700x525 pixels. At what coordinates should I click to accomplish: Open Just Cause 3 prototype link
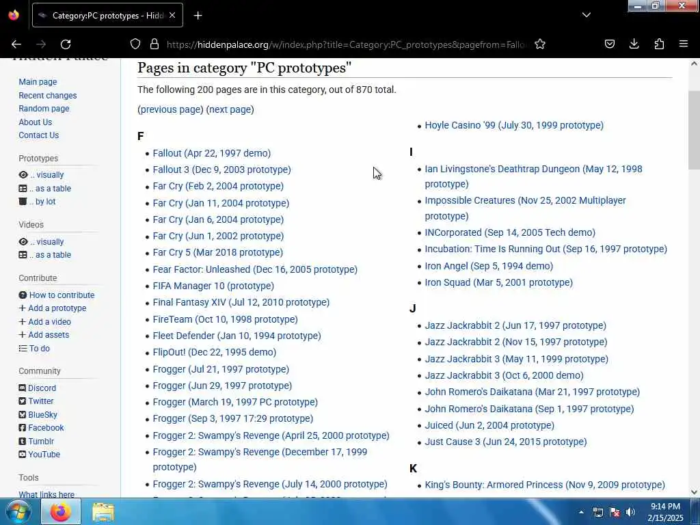click(x=506, y=442)
